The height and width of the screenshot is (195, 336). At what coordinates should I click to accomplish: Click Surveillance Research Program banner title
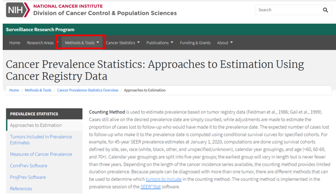[x=40, y=30]
